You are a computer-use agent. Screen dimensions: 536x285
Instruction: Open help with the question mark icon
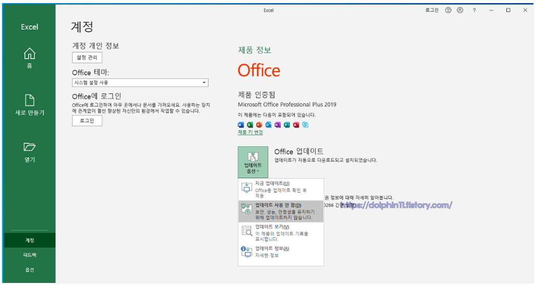(474, 10)
